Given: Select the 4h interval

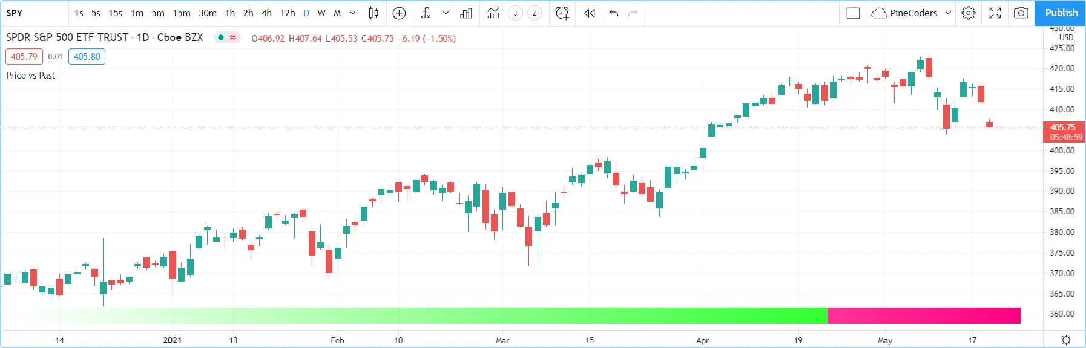Looking at the screenshot, I should coord(266,13).
